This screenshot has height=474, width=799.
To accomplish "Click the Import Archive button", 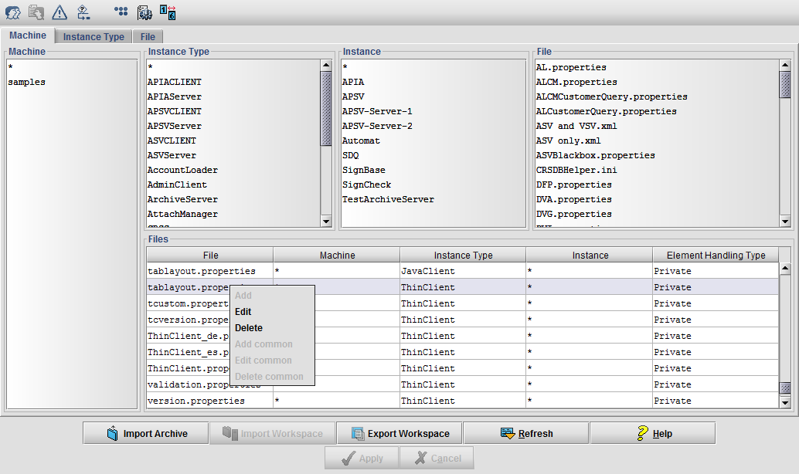I will 146,433.
